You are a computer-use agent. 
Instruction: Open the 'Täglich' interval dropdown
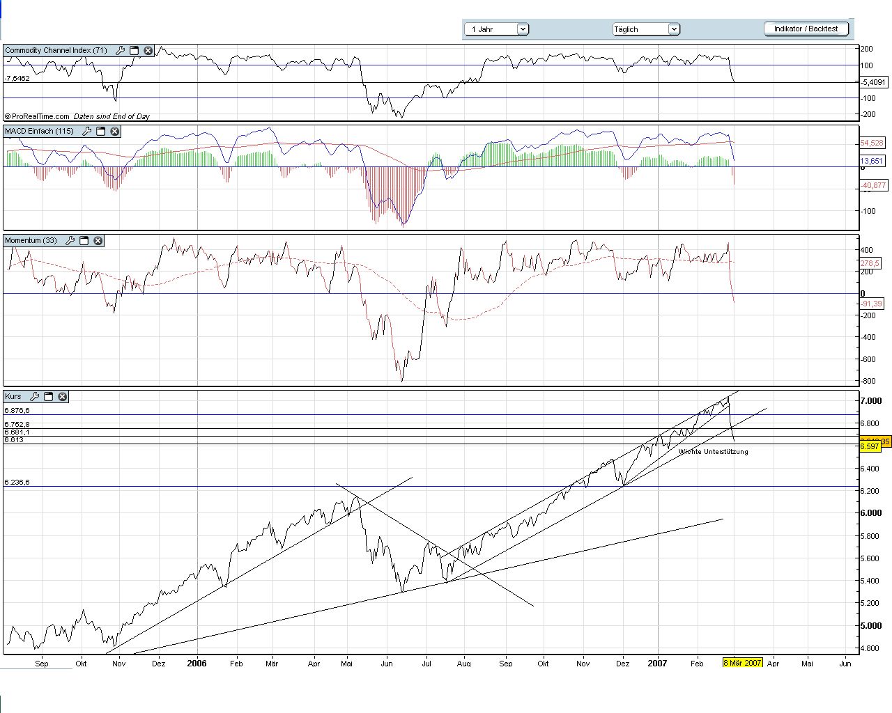pyautogui.click(x=646, y=29)
